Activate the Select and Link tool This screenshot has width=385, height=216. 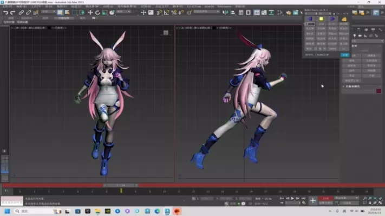(x=21, y=12)
